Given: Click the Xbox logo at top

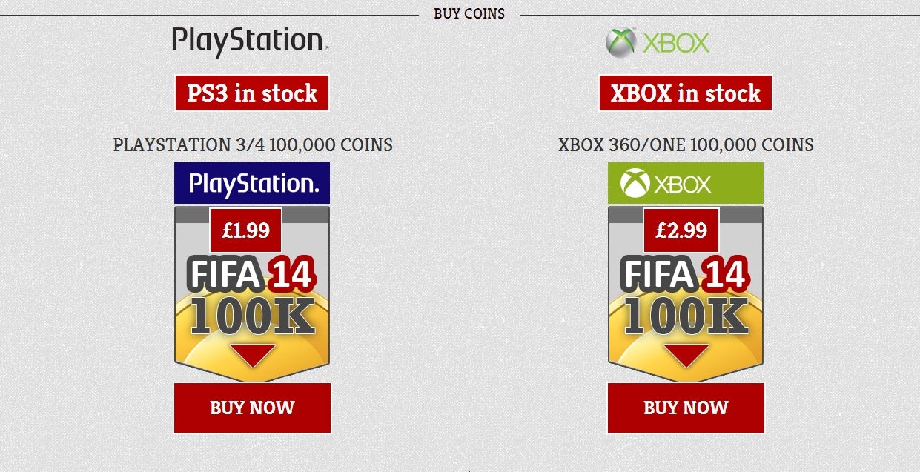Looking at the screenshot, I should coord(657,42).
